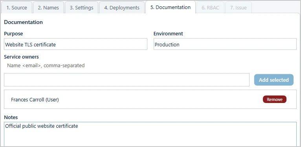Click the Purpose field label
Image resolution: width=301 pixels, height=147 pixels.
13,34
